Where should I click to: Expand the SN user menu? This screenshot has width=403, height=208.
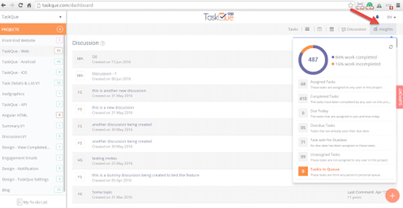(x=391, y=17)
